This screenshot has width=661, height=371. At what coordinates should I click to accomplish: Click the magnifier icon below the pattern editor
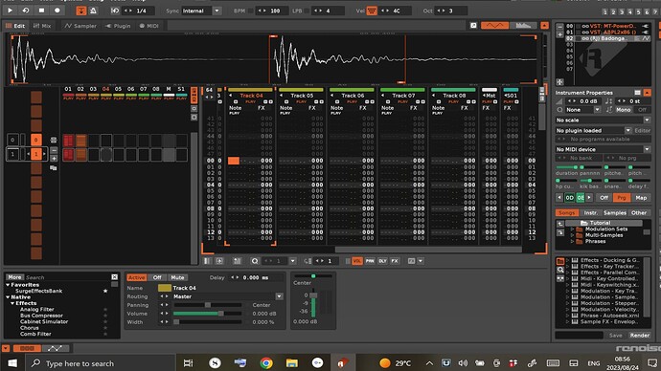tap(255, 261)
